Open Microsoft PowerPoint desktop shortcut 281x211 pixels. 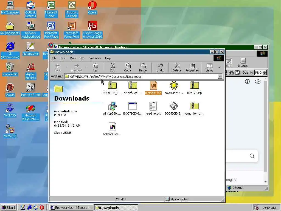point(72,30)
